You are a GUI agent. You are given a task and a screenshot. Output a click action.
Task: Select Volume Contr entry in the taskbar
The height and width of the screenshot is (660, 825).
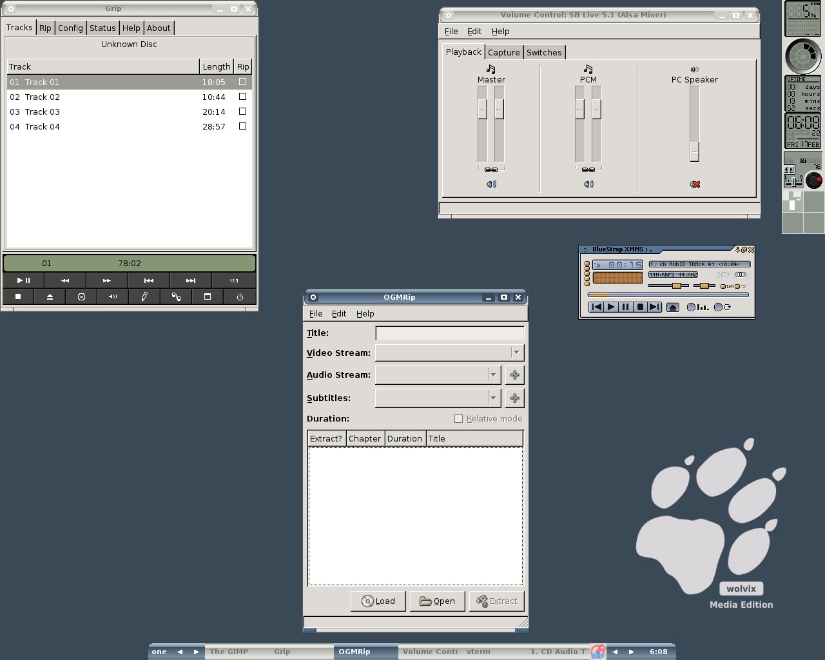pyautogui.click(x=431, y=652)
